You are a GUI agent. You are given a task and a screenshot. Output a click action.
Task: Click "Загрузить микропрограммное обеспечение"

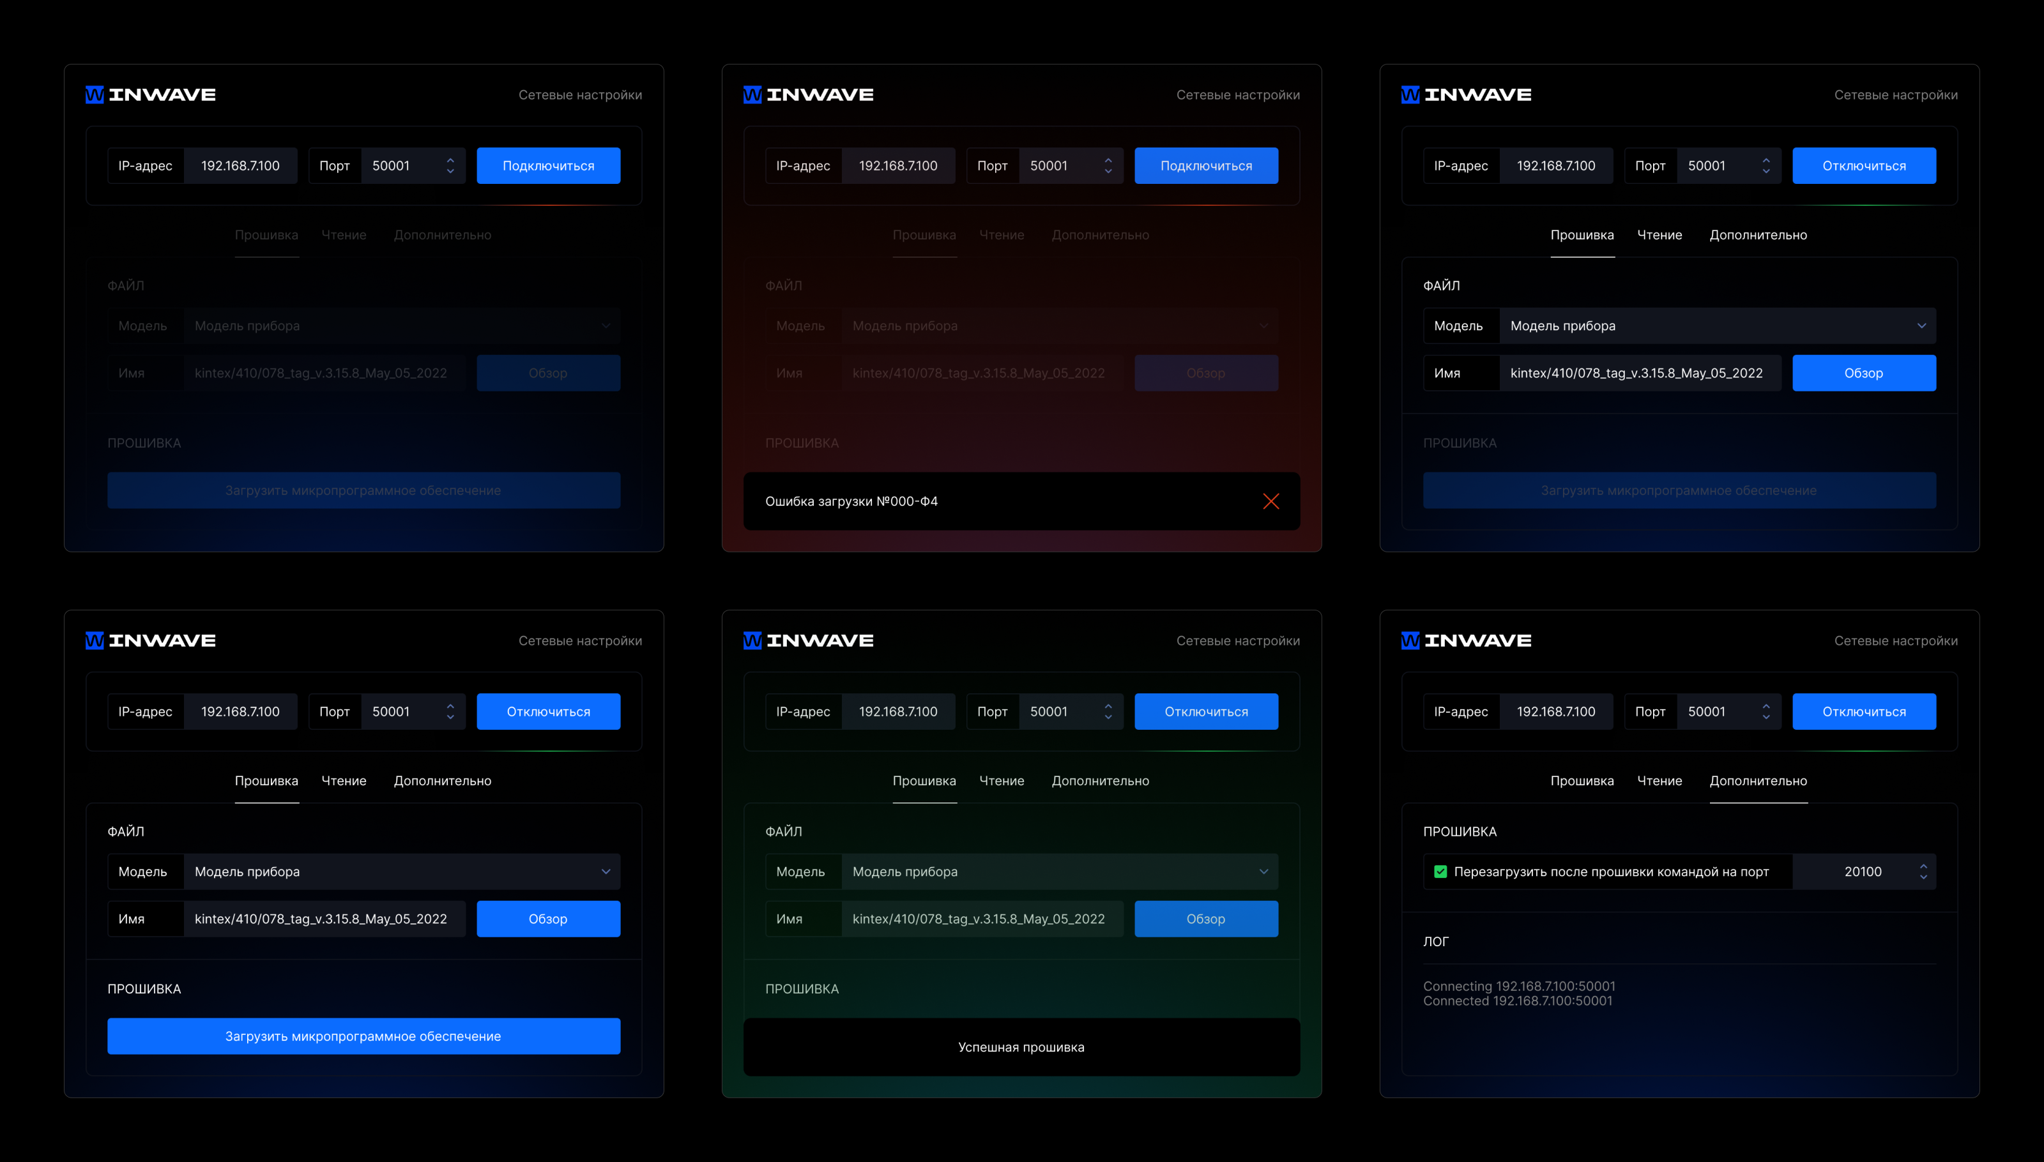[x=363, y=1036]
